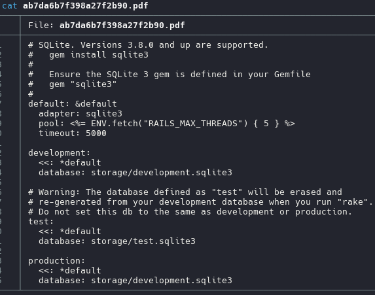Click the 'production:' key

coord(57,260)
